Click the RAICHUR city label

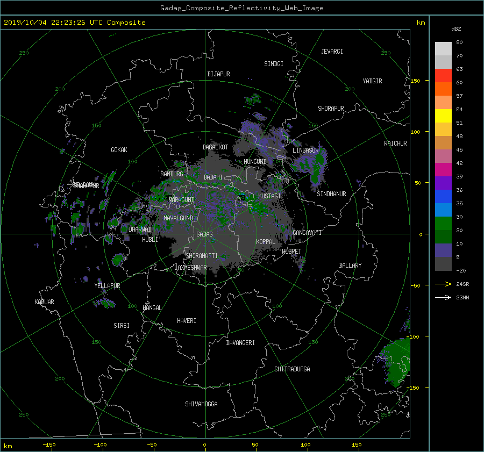395,144
